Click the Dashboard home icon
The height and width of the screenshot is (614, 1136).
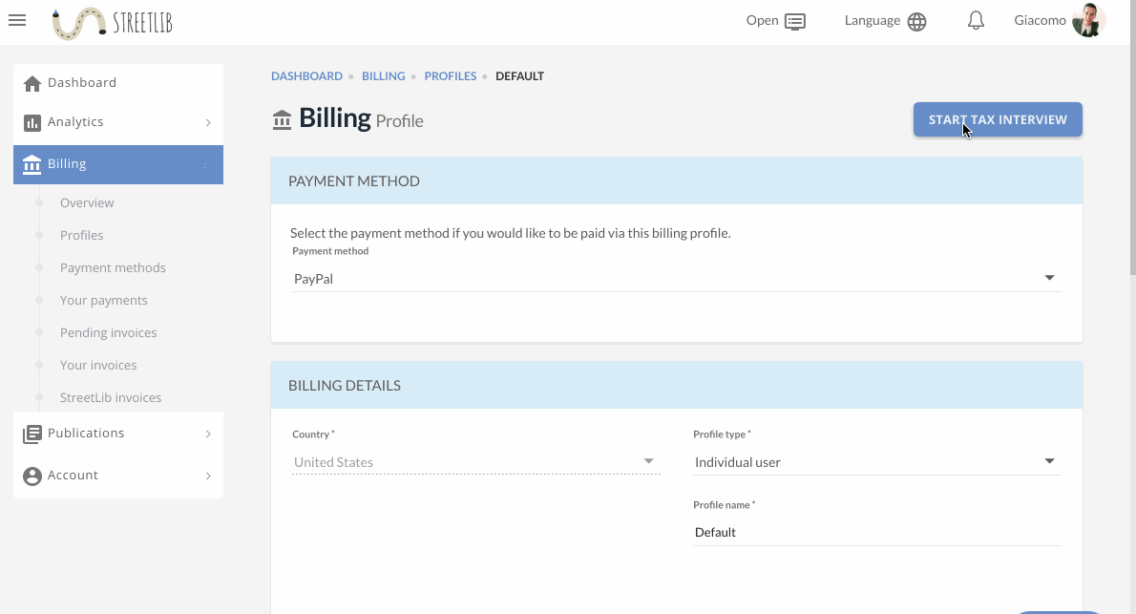pyautogui.click(x=32, y=83)
